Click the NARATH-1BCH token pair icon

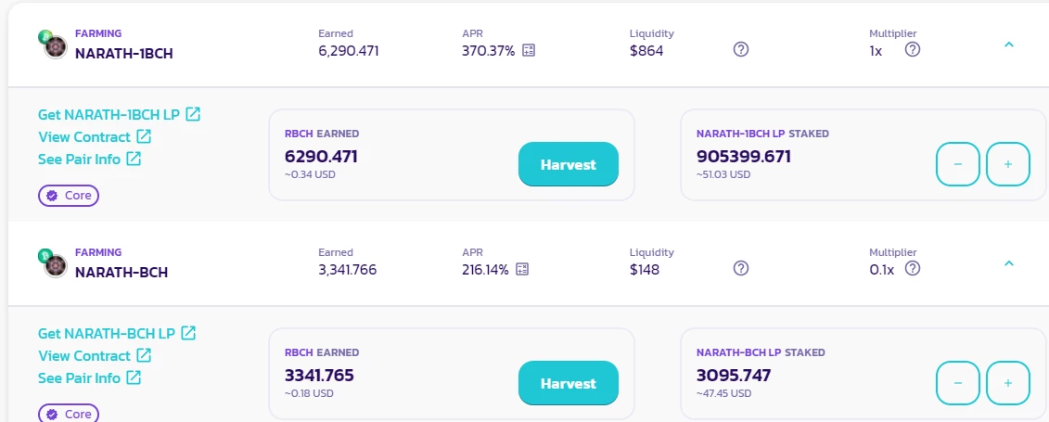pyautogui.click(x=54, y=45)
